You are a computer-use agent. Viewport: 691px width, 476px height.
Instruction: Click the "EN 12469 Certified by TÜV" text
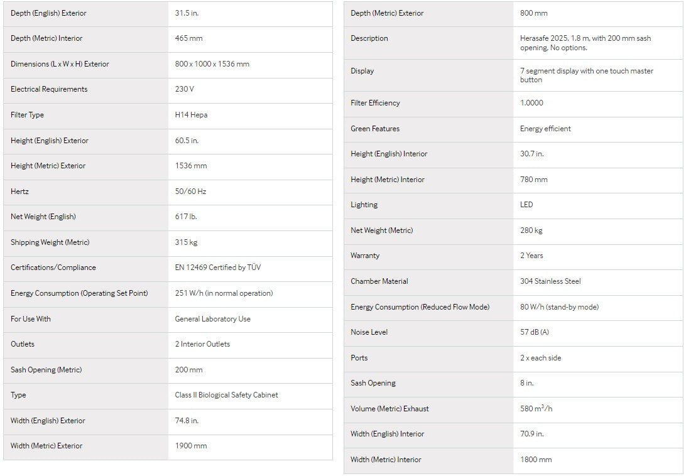pyautogui.click(x=217, y=268)
